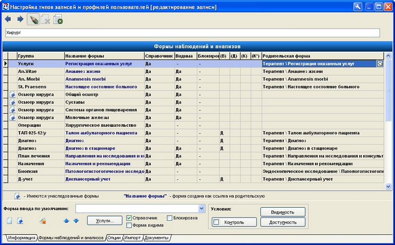Select the Талон амбулаторного пациента form name
This screenshot has height=245, width=395.
click(101, 133)
